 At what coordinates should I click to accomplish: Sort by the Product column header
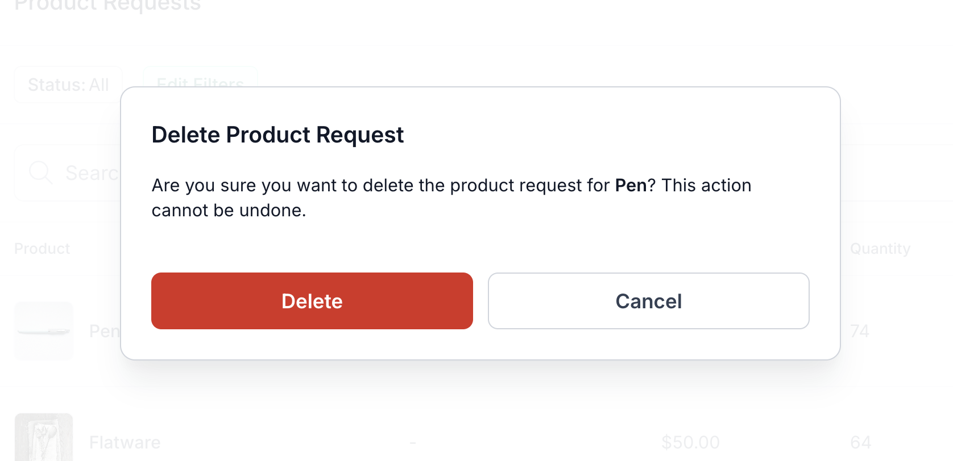(42, 249)
